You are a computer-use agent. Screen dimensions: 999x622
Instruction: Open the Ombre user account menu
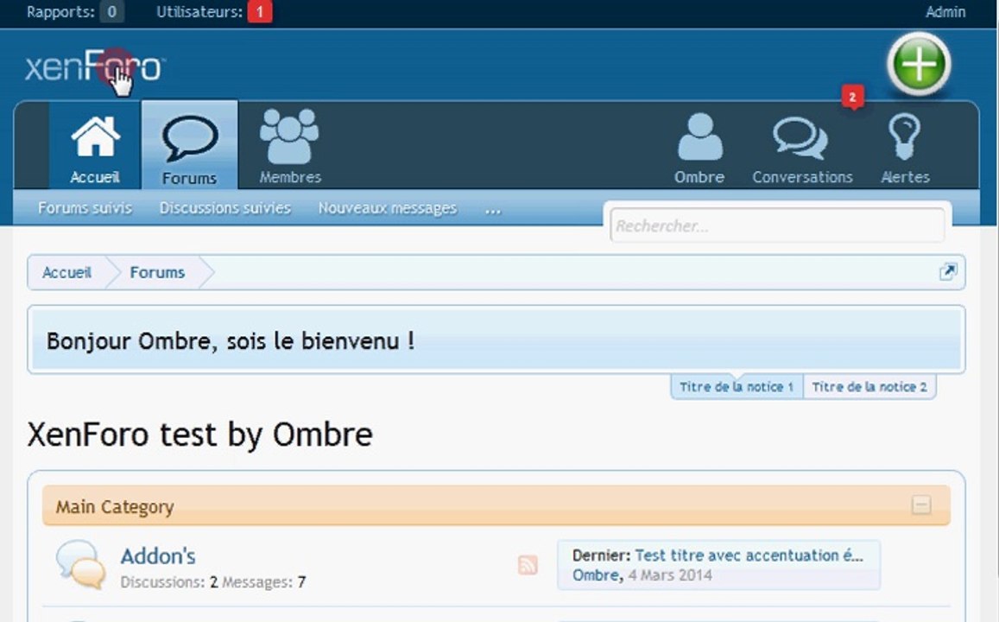pyautogui.click(x=699, y=149)
